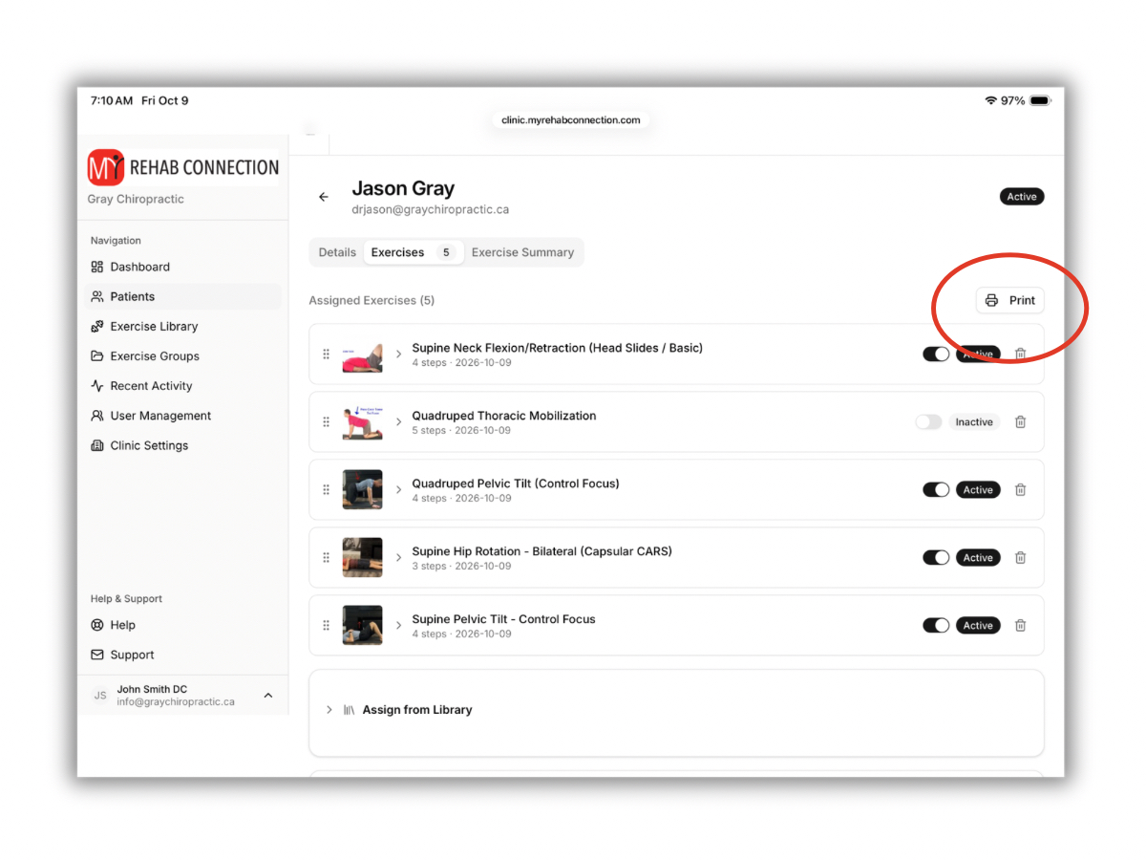The image size is (1146, 860).
Task: Click the Supine Hip Rotation thumbnail
Action: pos(362,557)
